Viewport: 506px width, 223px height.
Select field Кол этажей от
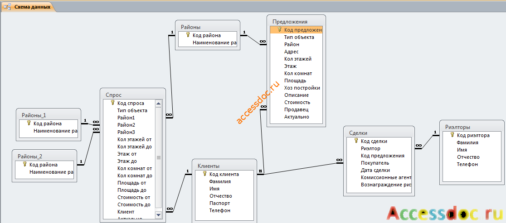(135, 139)
